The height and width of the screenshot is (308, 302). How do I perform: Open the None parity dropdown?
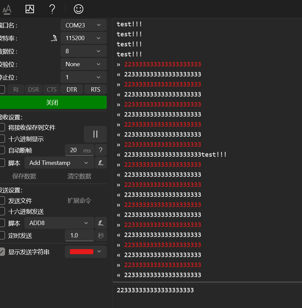coord(84,64)
